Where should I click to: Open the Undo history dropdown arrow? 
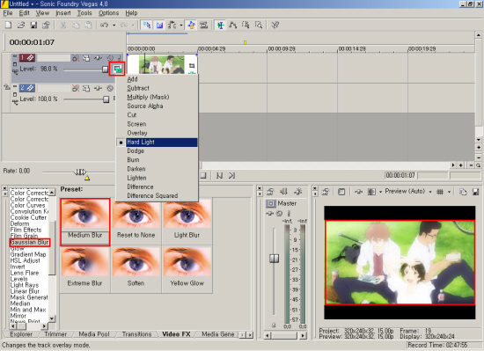(114, 25)
